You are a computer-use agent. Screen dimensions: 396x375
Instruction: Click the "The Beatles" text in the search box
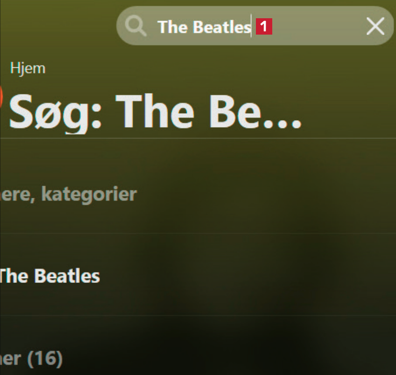(x=204, y=27)
